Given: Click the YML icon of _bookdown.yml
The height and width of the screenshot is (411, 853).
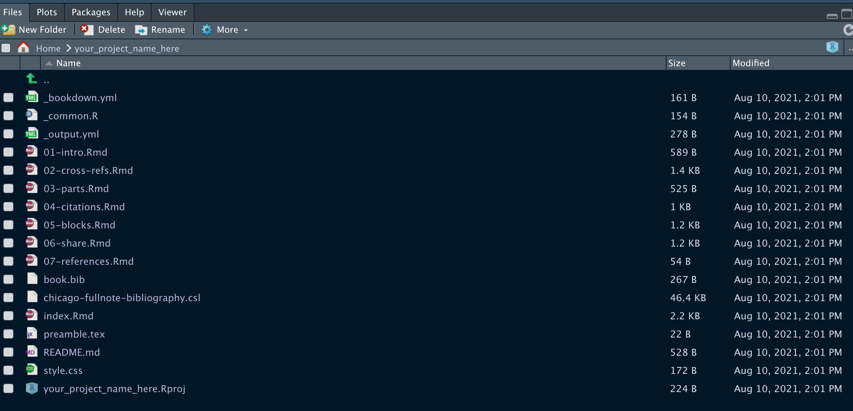Looking at the screenshot, I should click(32, 97).
